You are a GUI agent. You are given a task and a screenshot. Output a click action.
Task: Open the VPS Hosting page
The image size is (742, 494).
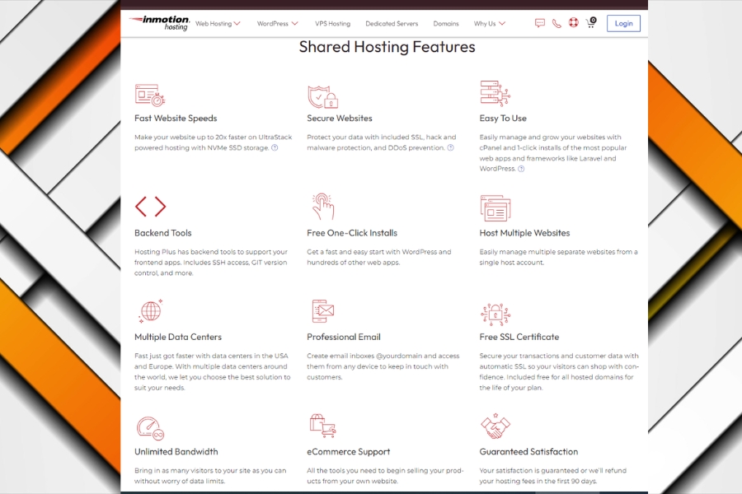point(333,24)
